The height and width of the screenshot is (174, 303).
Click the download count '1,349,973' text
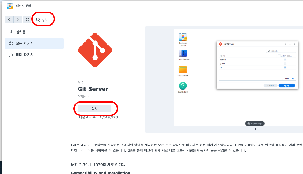tap(109, 117)
